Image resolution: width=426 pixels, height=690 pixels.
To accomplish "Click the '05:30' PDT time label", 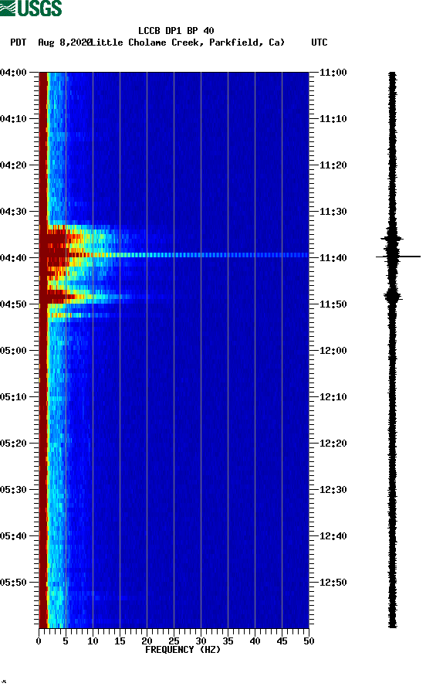I will pyautogui.click(x=13, y=490).
